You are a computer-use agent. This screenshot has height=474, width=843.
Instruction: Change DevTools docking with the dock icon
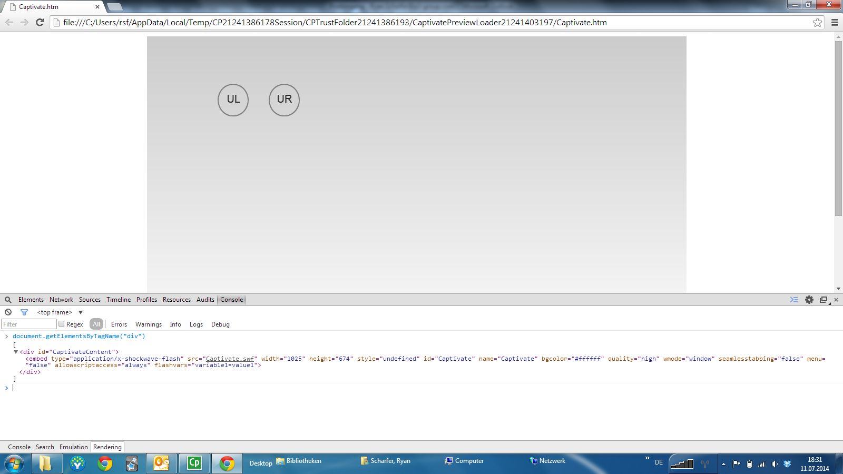(x=822, y=300)
